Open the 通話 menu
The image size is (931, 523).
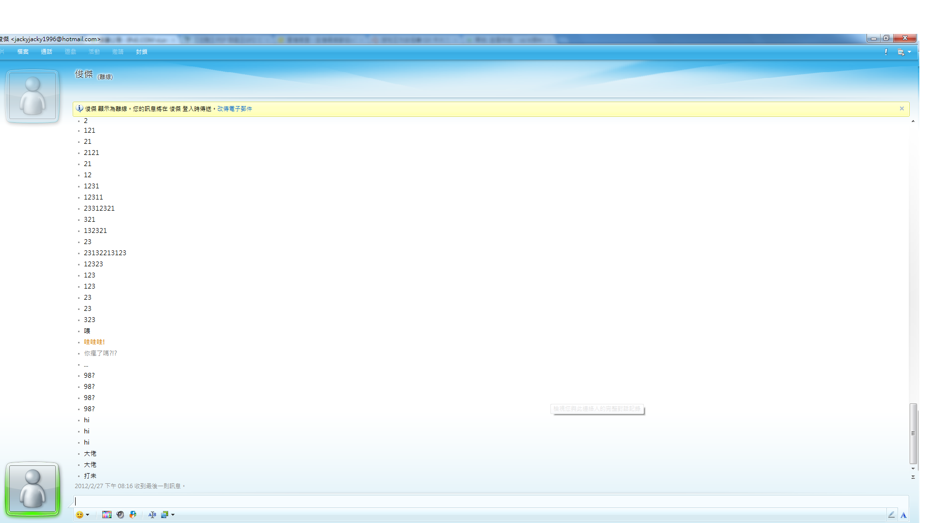coord(47,52)
